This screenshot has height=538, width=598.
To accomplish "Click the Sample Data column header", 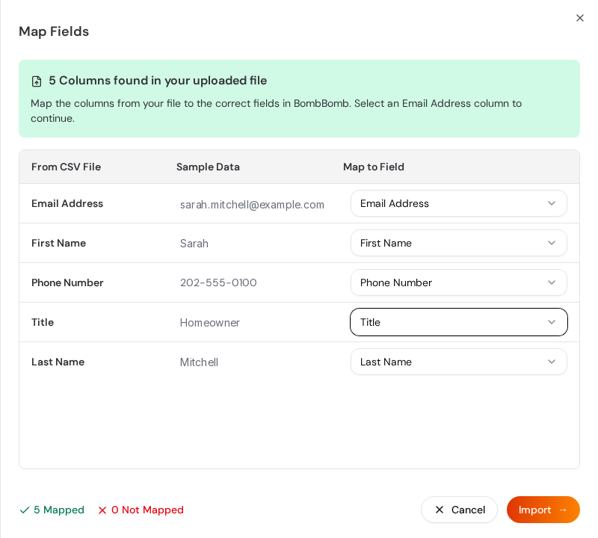I will click(x=208, y=167).
